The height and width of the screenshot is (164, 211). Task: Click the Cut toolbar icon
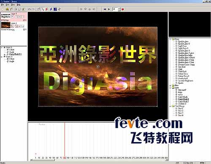pos(16,9)
